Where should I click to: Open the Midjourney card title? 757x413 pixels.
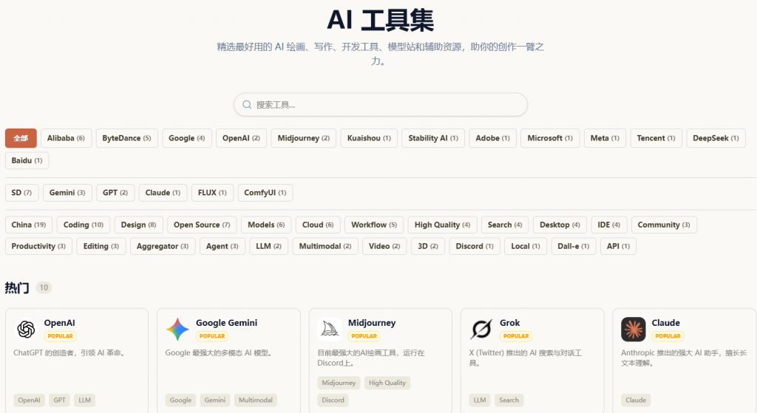[x=372, y=323]
